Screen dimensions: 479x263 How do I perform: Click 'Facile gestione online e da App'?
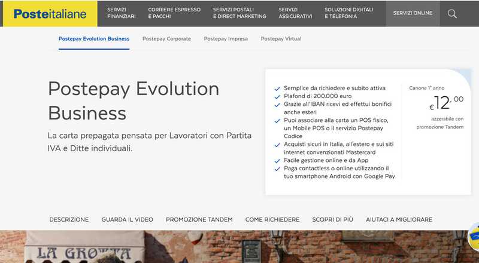[326, 160]
